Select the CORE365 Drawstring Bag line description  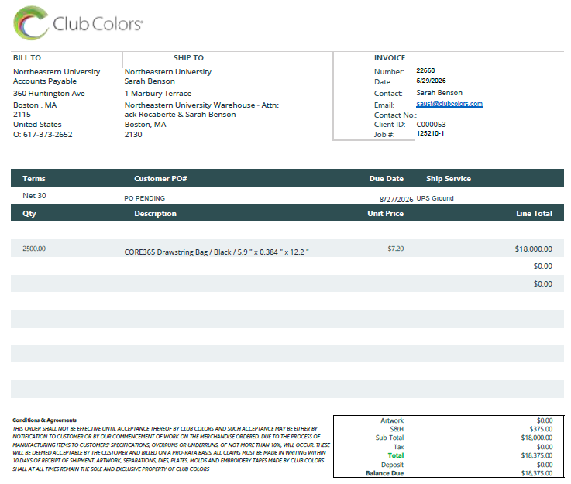(x=216, y=252)
